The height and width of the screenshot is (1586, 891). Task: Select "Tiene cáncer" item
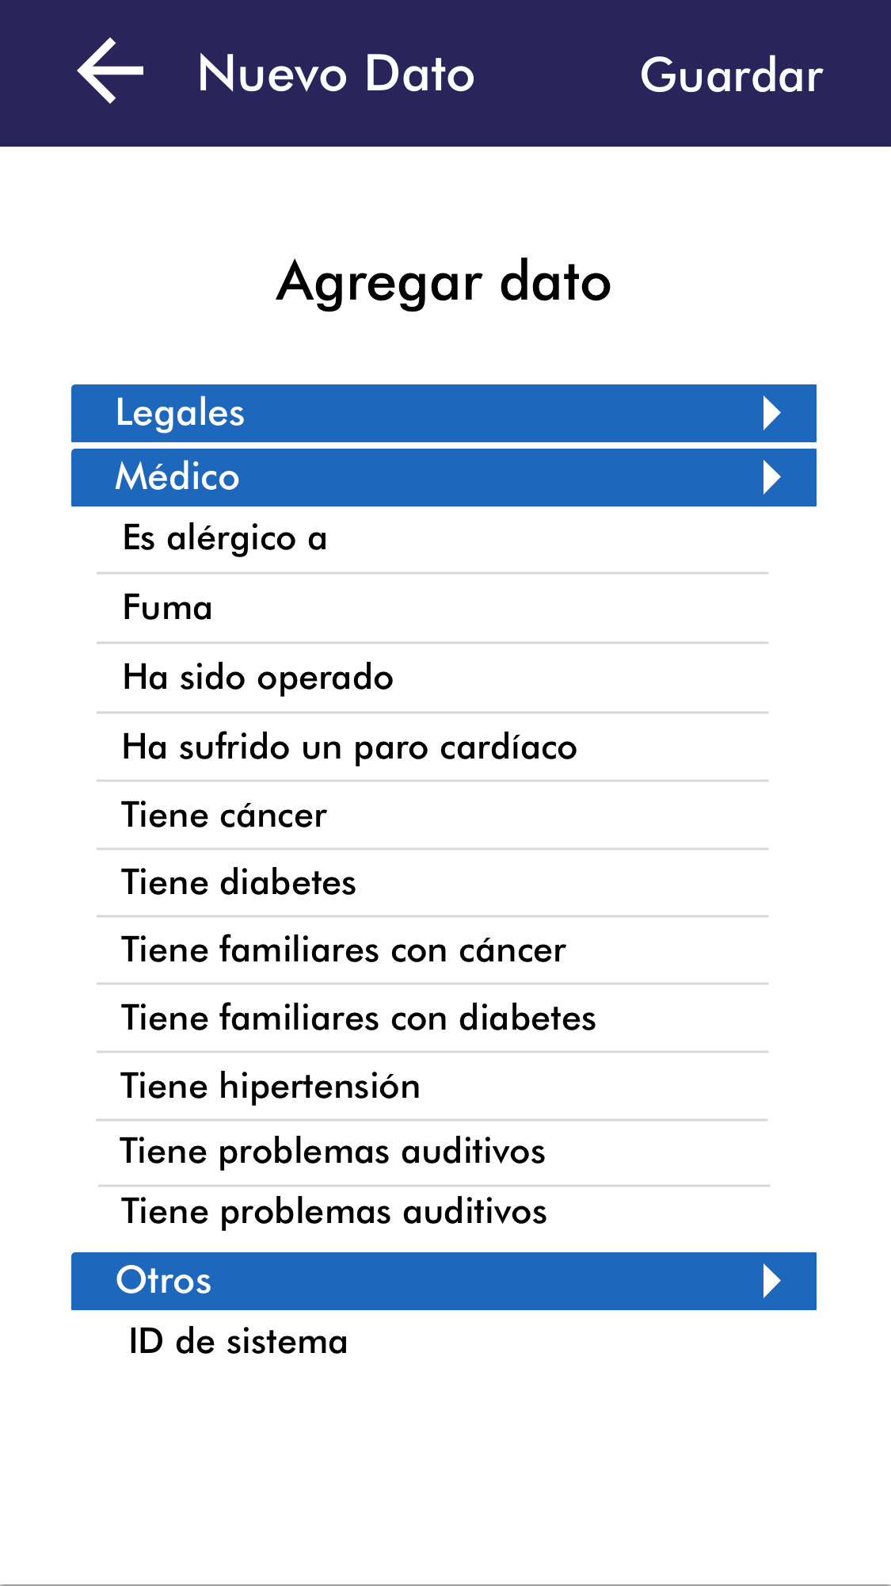coord(224,816)
